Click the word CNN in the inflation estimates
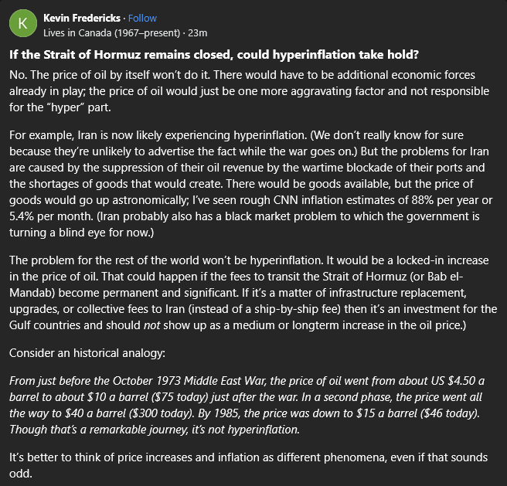The width and height of the screenshot is (507, 486). coord(285,200)
